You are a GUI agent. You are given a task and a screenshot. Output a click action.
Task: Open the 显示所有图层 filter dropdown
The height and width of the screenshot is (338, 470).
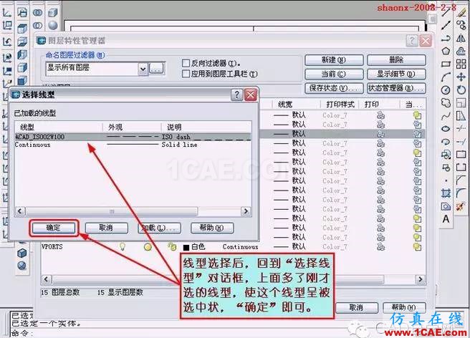[143, 69]
